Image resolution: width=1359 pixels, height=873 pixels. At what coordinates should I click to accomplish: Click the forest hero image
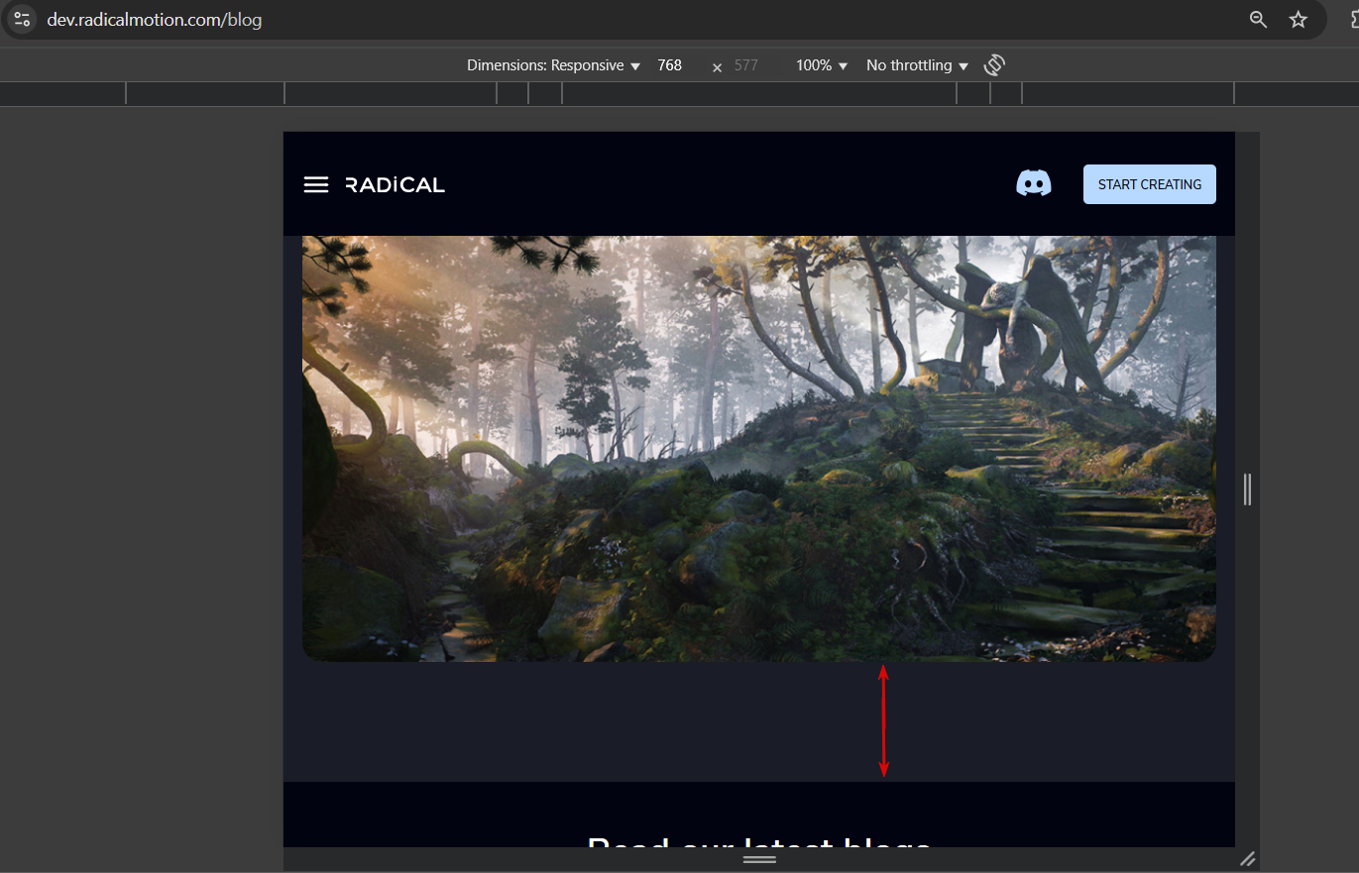[759, 449]
